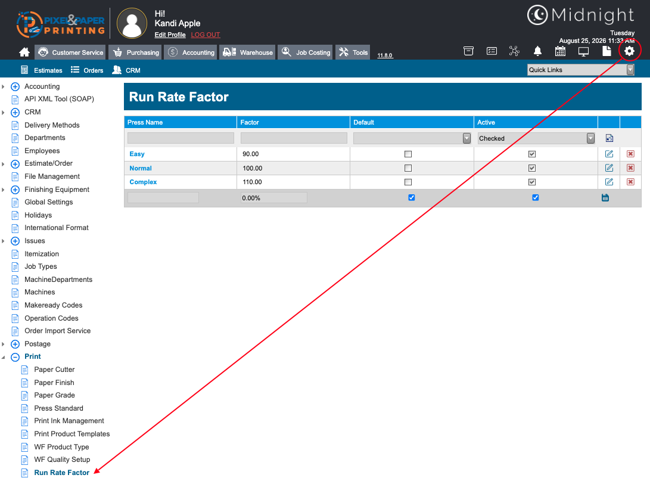Switch to the Orders tab
Image resolution: width=650 pixels, height=481 pixels.
[87, 70]
